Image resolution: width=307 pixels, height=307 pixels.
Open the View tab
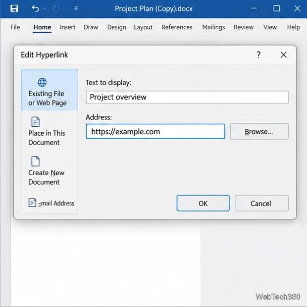click(270, 27)
